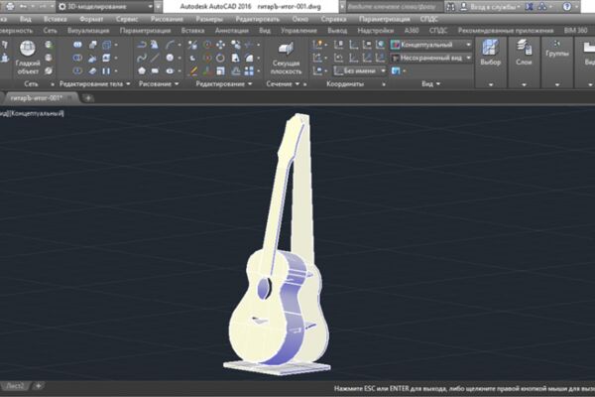Click the Help question mark icon
Viewport: 595px width, 397px height.
[567, 7]
